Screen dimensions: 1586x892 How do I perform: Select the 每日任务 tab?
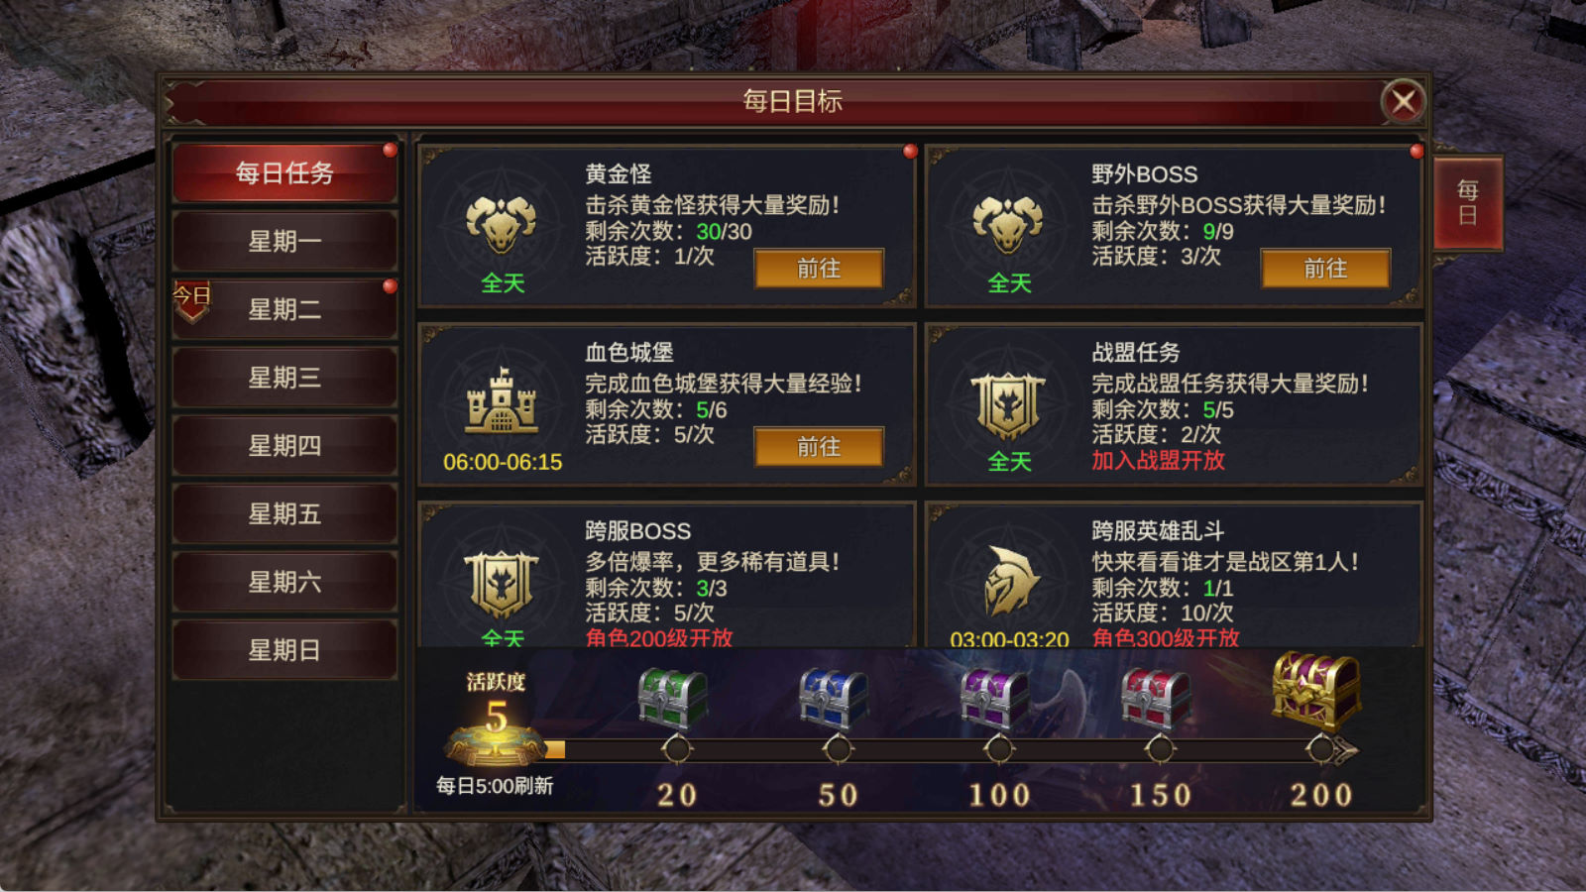point(284,172)
